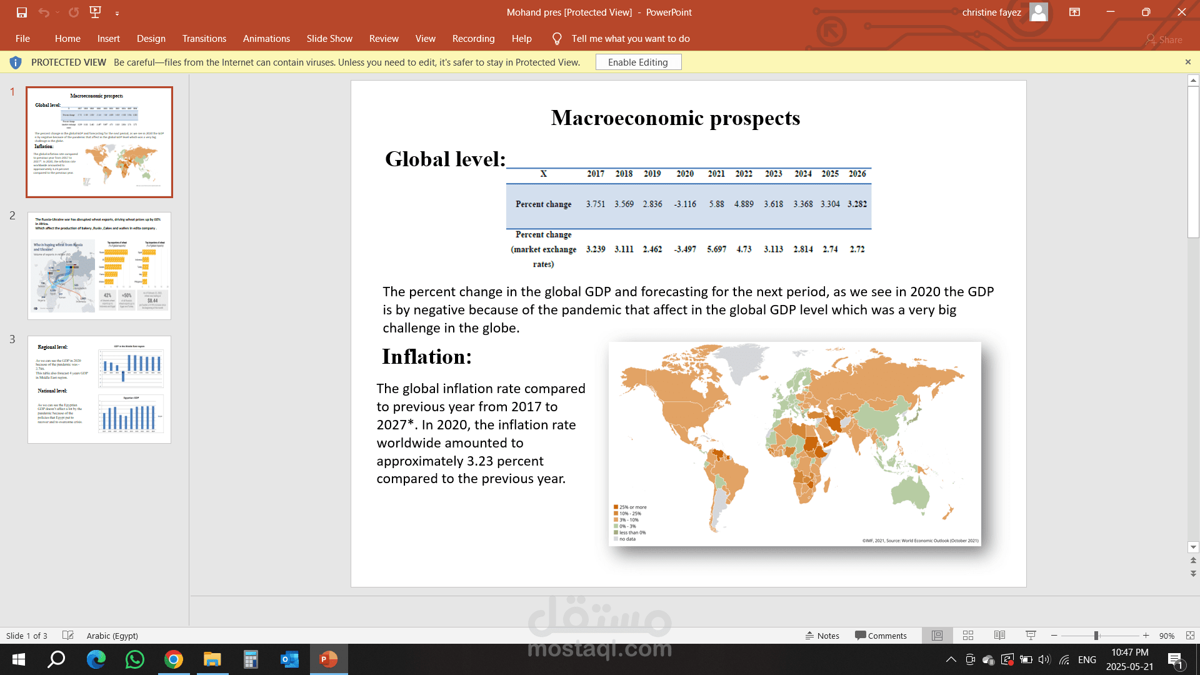The image size is (1200, 675).
Task: Open the Help tab
Action: [x=521, y=39]
